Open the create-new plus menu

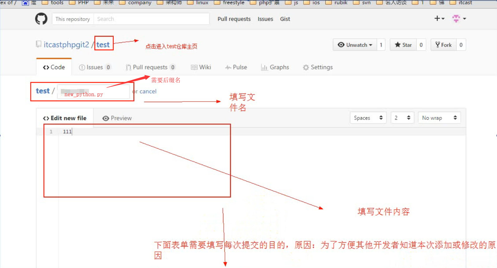point(439,19)
